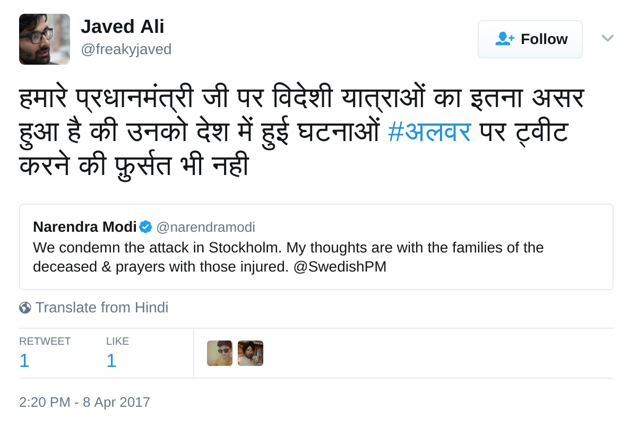The image size is (638, 428).
Task: Click the blue verified badge icon
Action: (x=146, y=227)
